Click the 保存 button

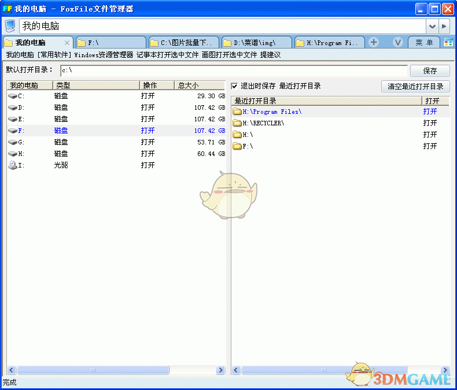430,70
